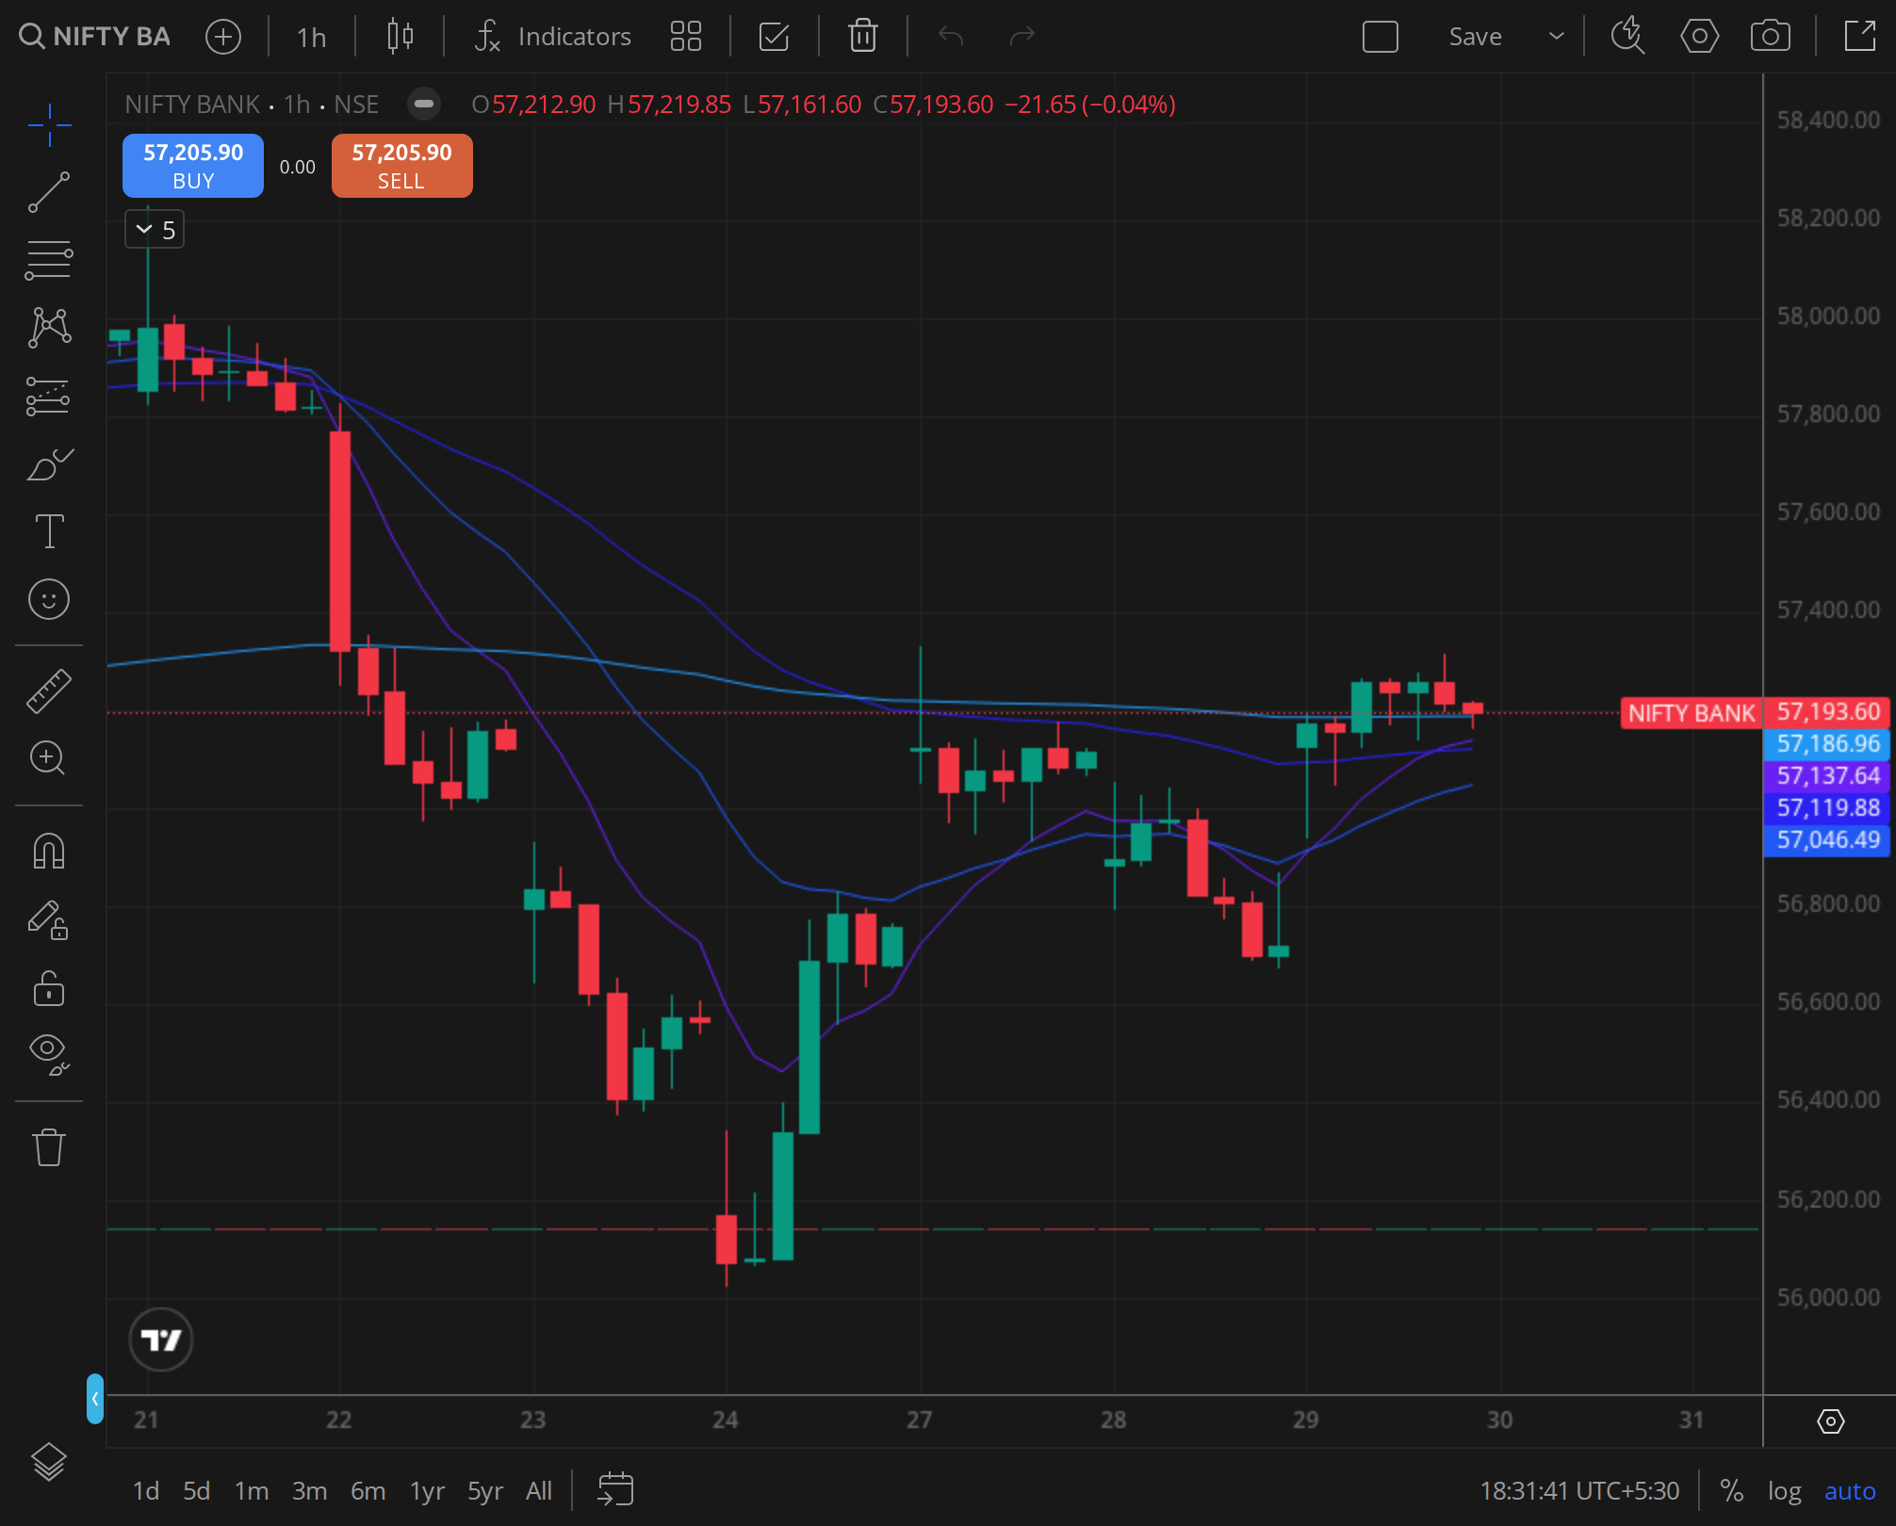The height and width of the screenshot is (1526, 1896).
Task: Click the NIFTY BANK 1h NSE legend title
Action: (x=252, y=104)
